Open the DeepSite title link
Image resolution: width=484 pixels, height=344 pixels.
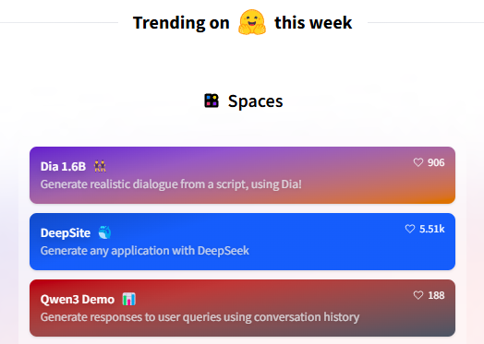coord(66,232)
